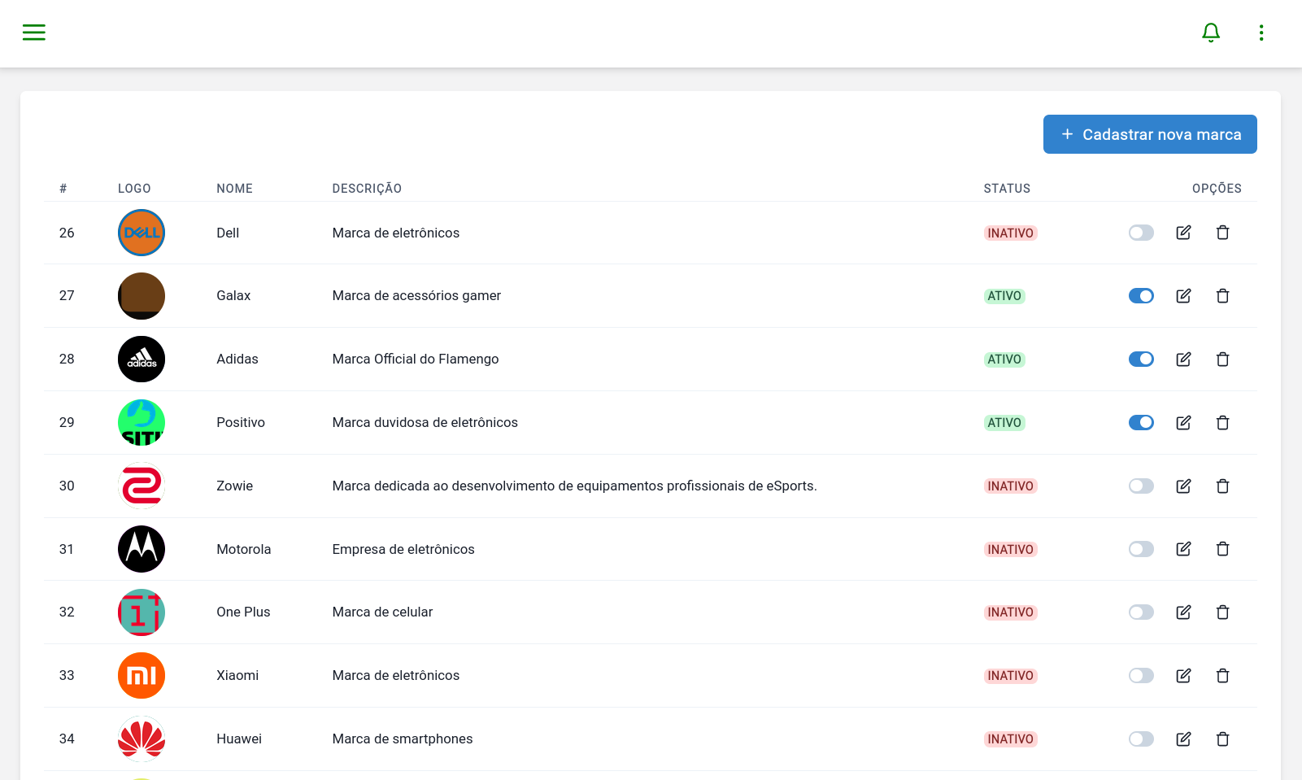The image size is (1302, 780).
Task: Click the Motorola logo thumbnail
Action: (x=142, y=549)
